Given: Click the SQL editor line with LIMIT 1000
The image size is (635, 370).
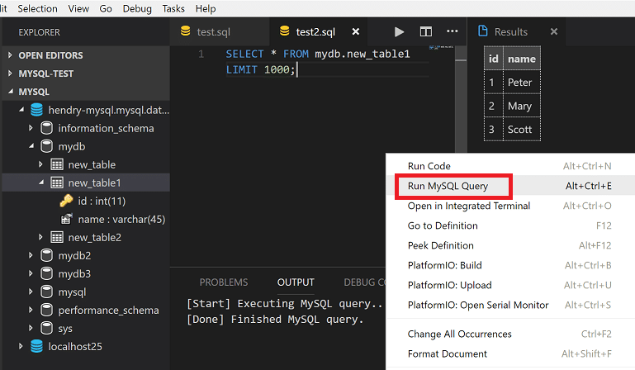Looking at the screenshot, I should [327, 69].
